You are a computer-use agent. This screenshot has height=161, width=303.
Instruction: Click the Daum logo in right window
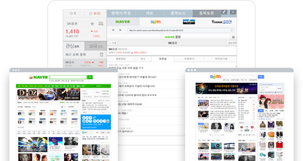click(216, 77)
